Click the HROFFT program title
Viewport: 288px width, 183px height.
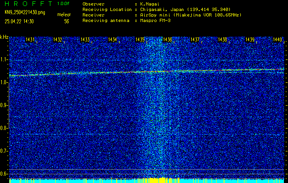pos(28,4)
